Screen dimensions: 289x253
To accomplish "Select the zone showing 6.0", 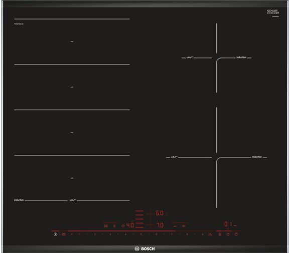I will (x=160, y=213).
